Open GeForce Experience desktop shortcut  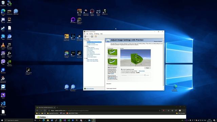[x=9, y=63]
